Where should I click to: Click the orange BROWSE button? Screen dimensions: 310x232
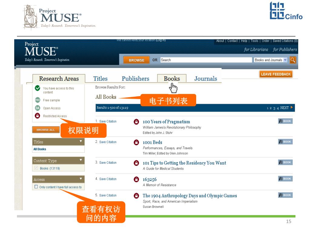coord(137,60)
